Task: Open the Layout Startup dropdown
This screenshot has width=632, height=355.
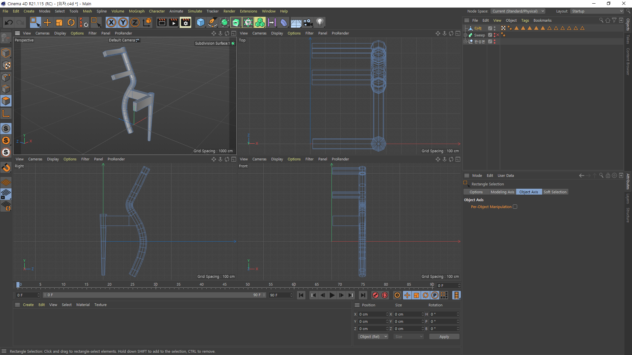Action: tap(597, 11)
